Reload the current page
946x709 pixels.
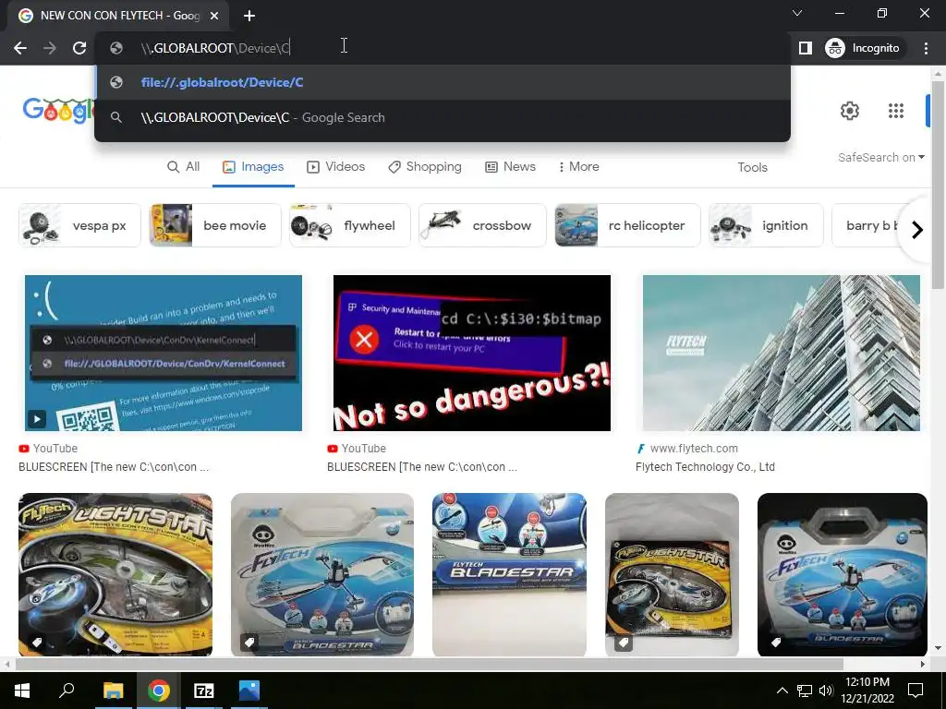[x=79, y=48]
